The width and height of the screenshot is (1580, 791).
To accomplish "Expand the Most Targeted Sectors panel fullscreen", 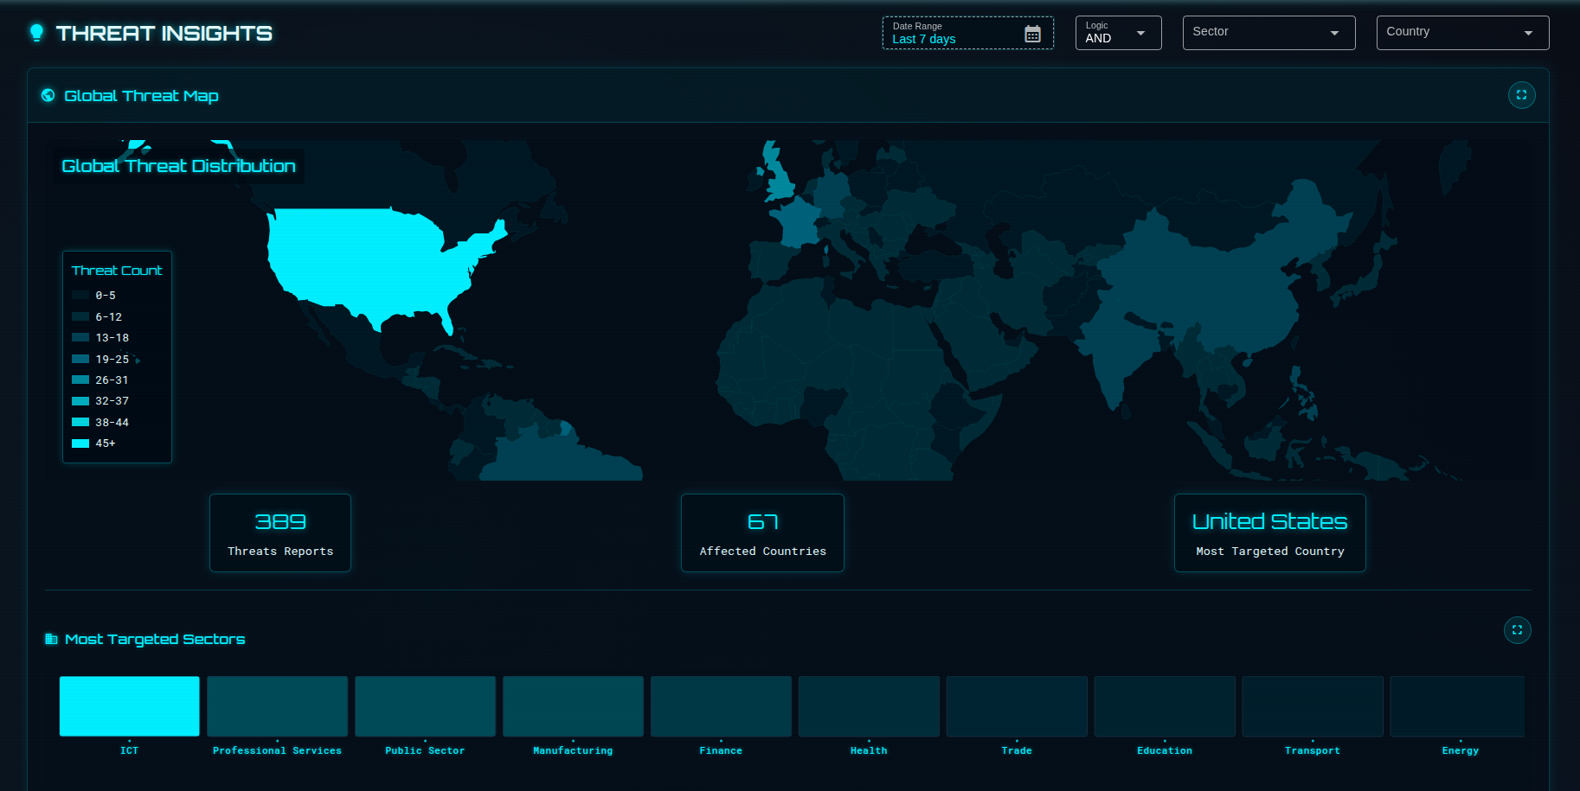I will tap(1517, 630).
